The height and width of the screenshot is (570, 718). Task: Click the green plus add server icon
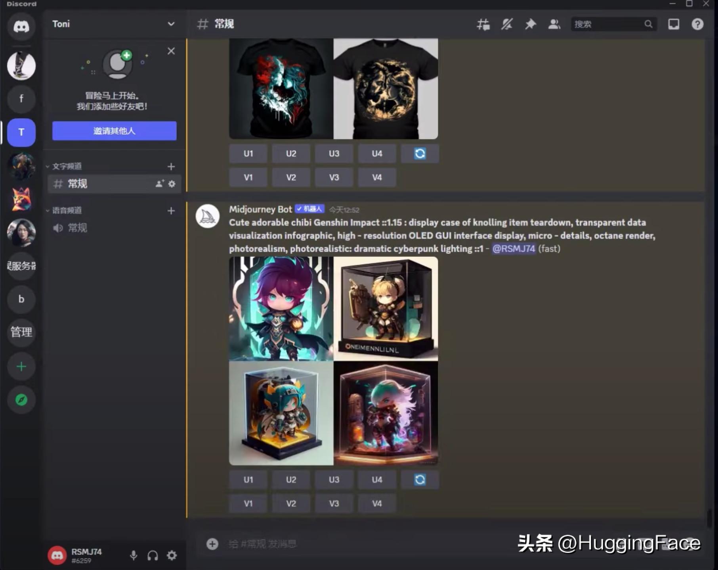coord(21,367)
